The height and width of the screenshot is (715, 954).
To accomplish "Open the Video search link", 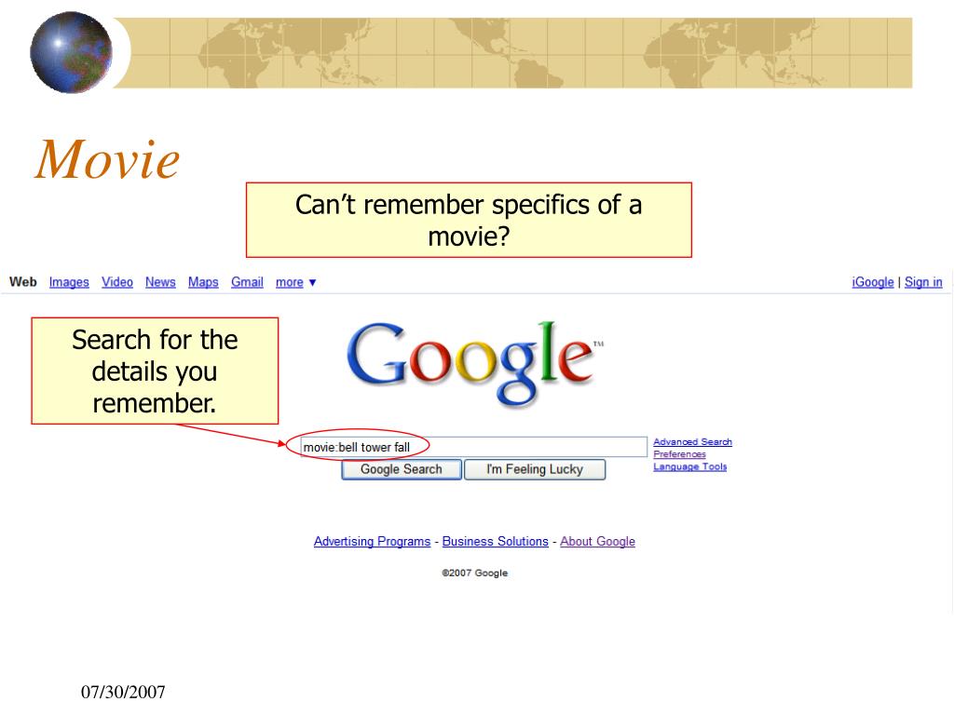I will tap(116, 282).
